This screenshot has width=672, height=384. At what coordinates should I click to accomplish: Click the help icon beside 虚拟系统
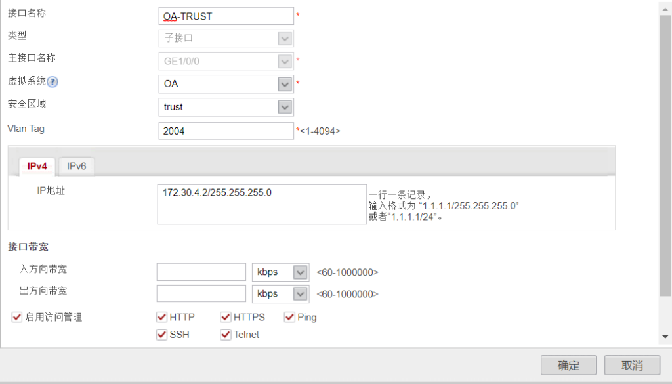point(52,82)
